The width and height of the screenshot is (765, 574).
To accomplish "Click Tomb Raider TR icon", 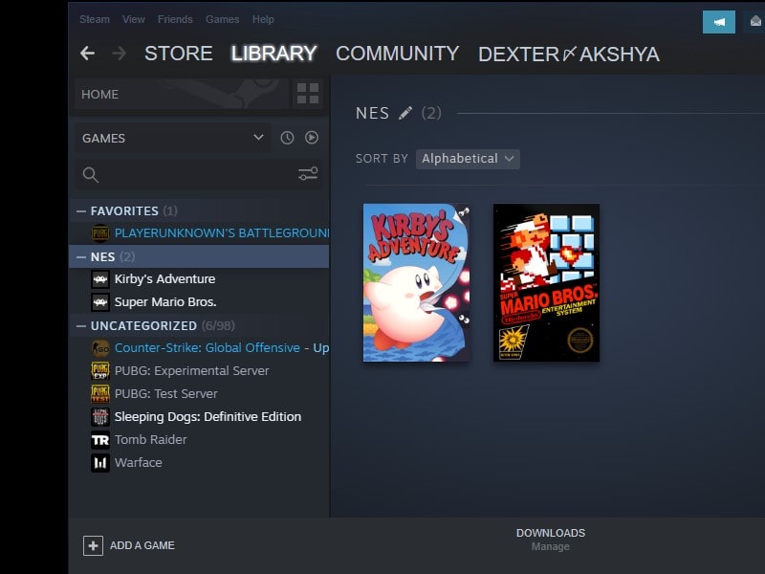I will (100, 440).
